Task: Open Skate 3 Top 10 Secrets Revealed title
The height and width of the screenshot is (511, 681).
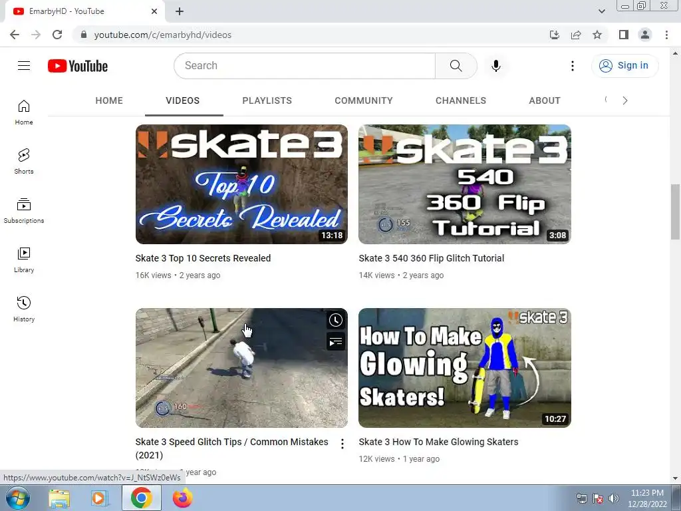Action: tap(203, 258)
